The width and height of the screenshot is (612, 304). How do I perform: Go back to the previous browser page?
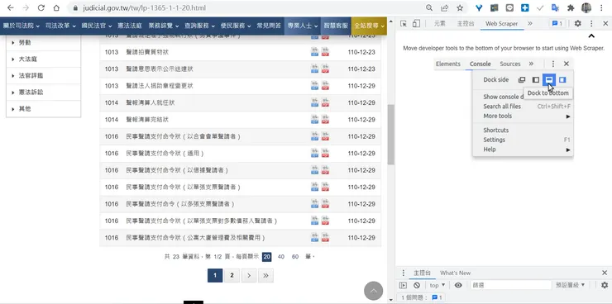pos(11,7)
